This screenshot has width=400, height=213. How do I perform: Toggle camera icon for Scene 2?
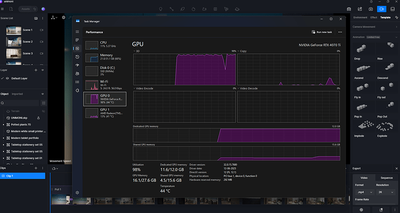(42, 42)
